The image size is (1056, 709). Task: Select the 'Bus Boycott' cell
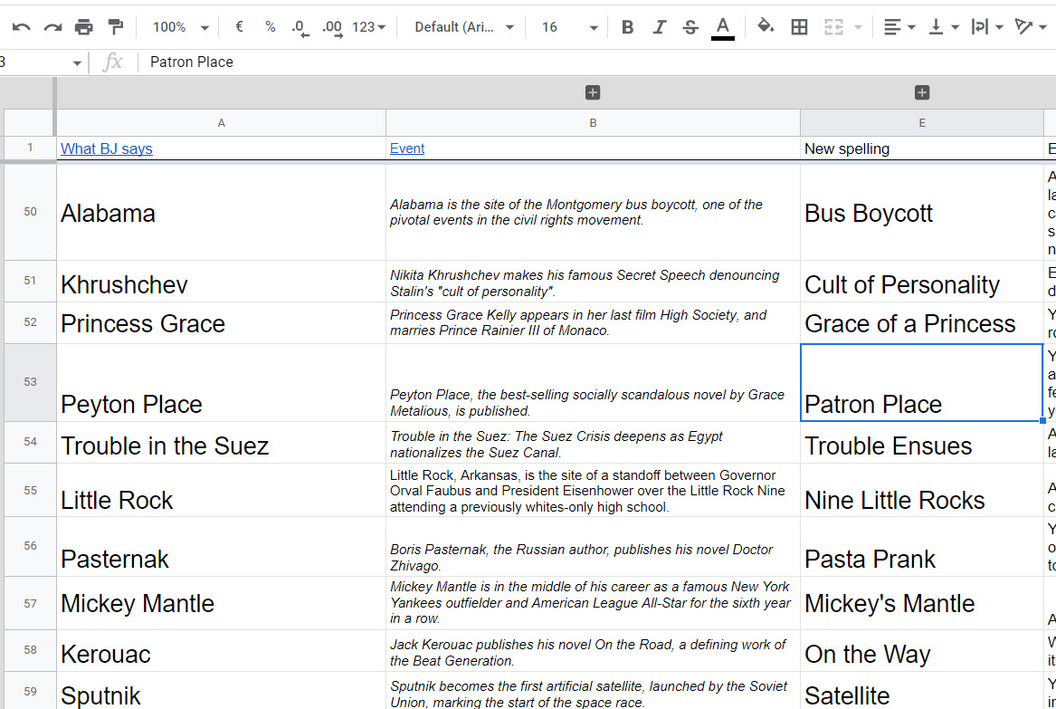(x=921, y=213)
